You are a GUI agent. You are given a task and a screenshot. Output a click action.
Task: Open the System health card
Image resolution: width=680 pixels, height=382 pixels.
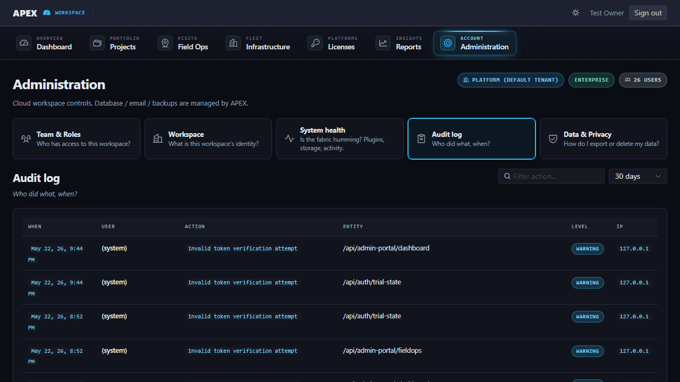click(x=340, y=139)
